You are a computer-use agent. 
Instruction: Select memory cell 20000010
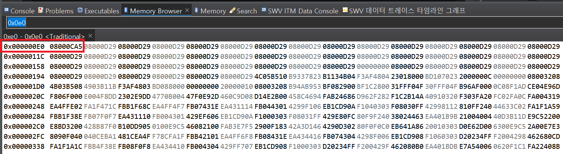237,87
